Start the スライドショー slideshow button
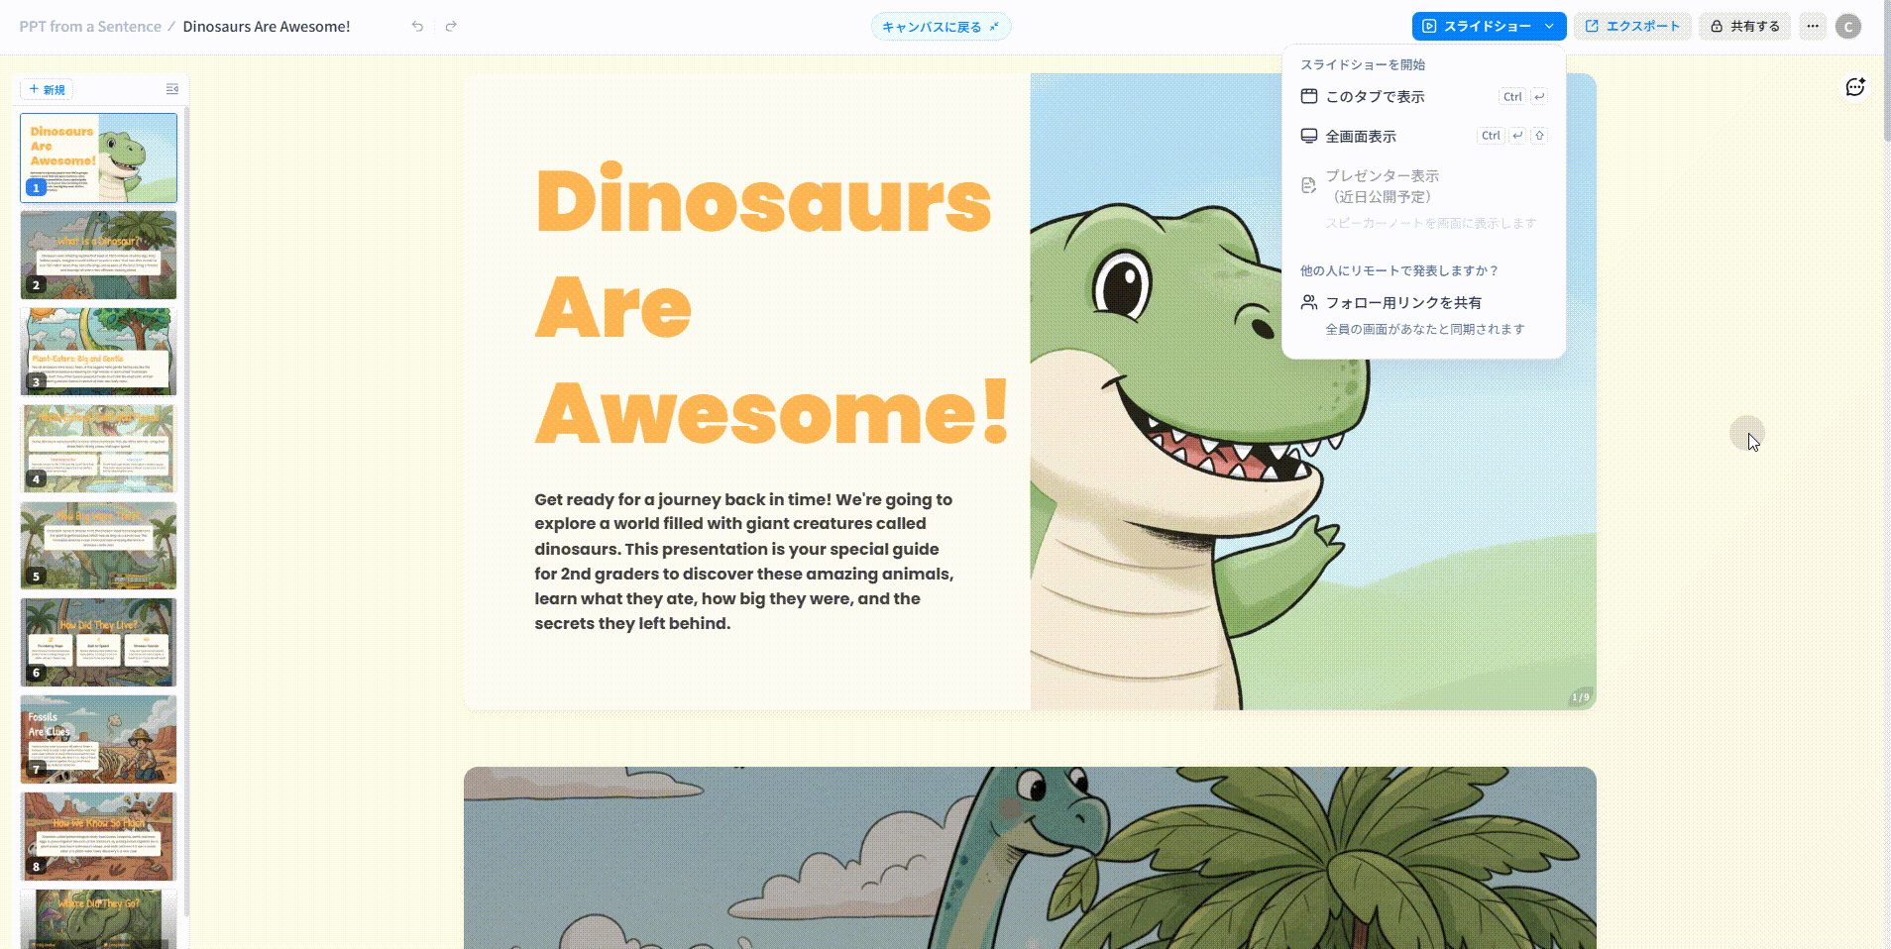The image size is (1891, 949). point(1477,27)
